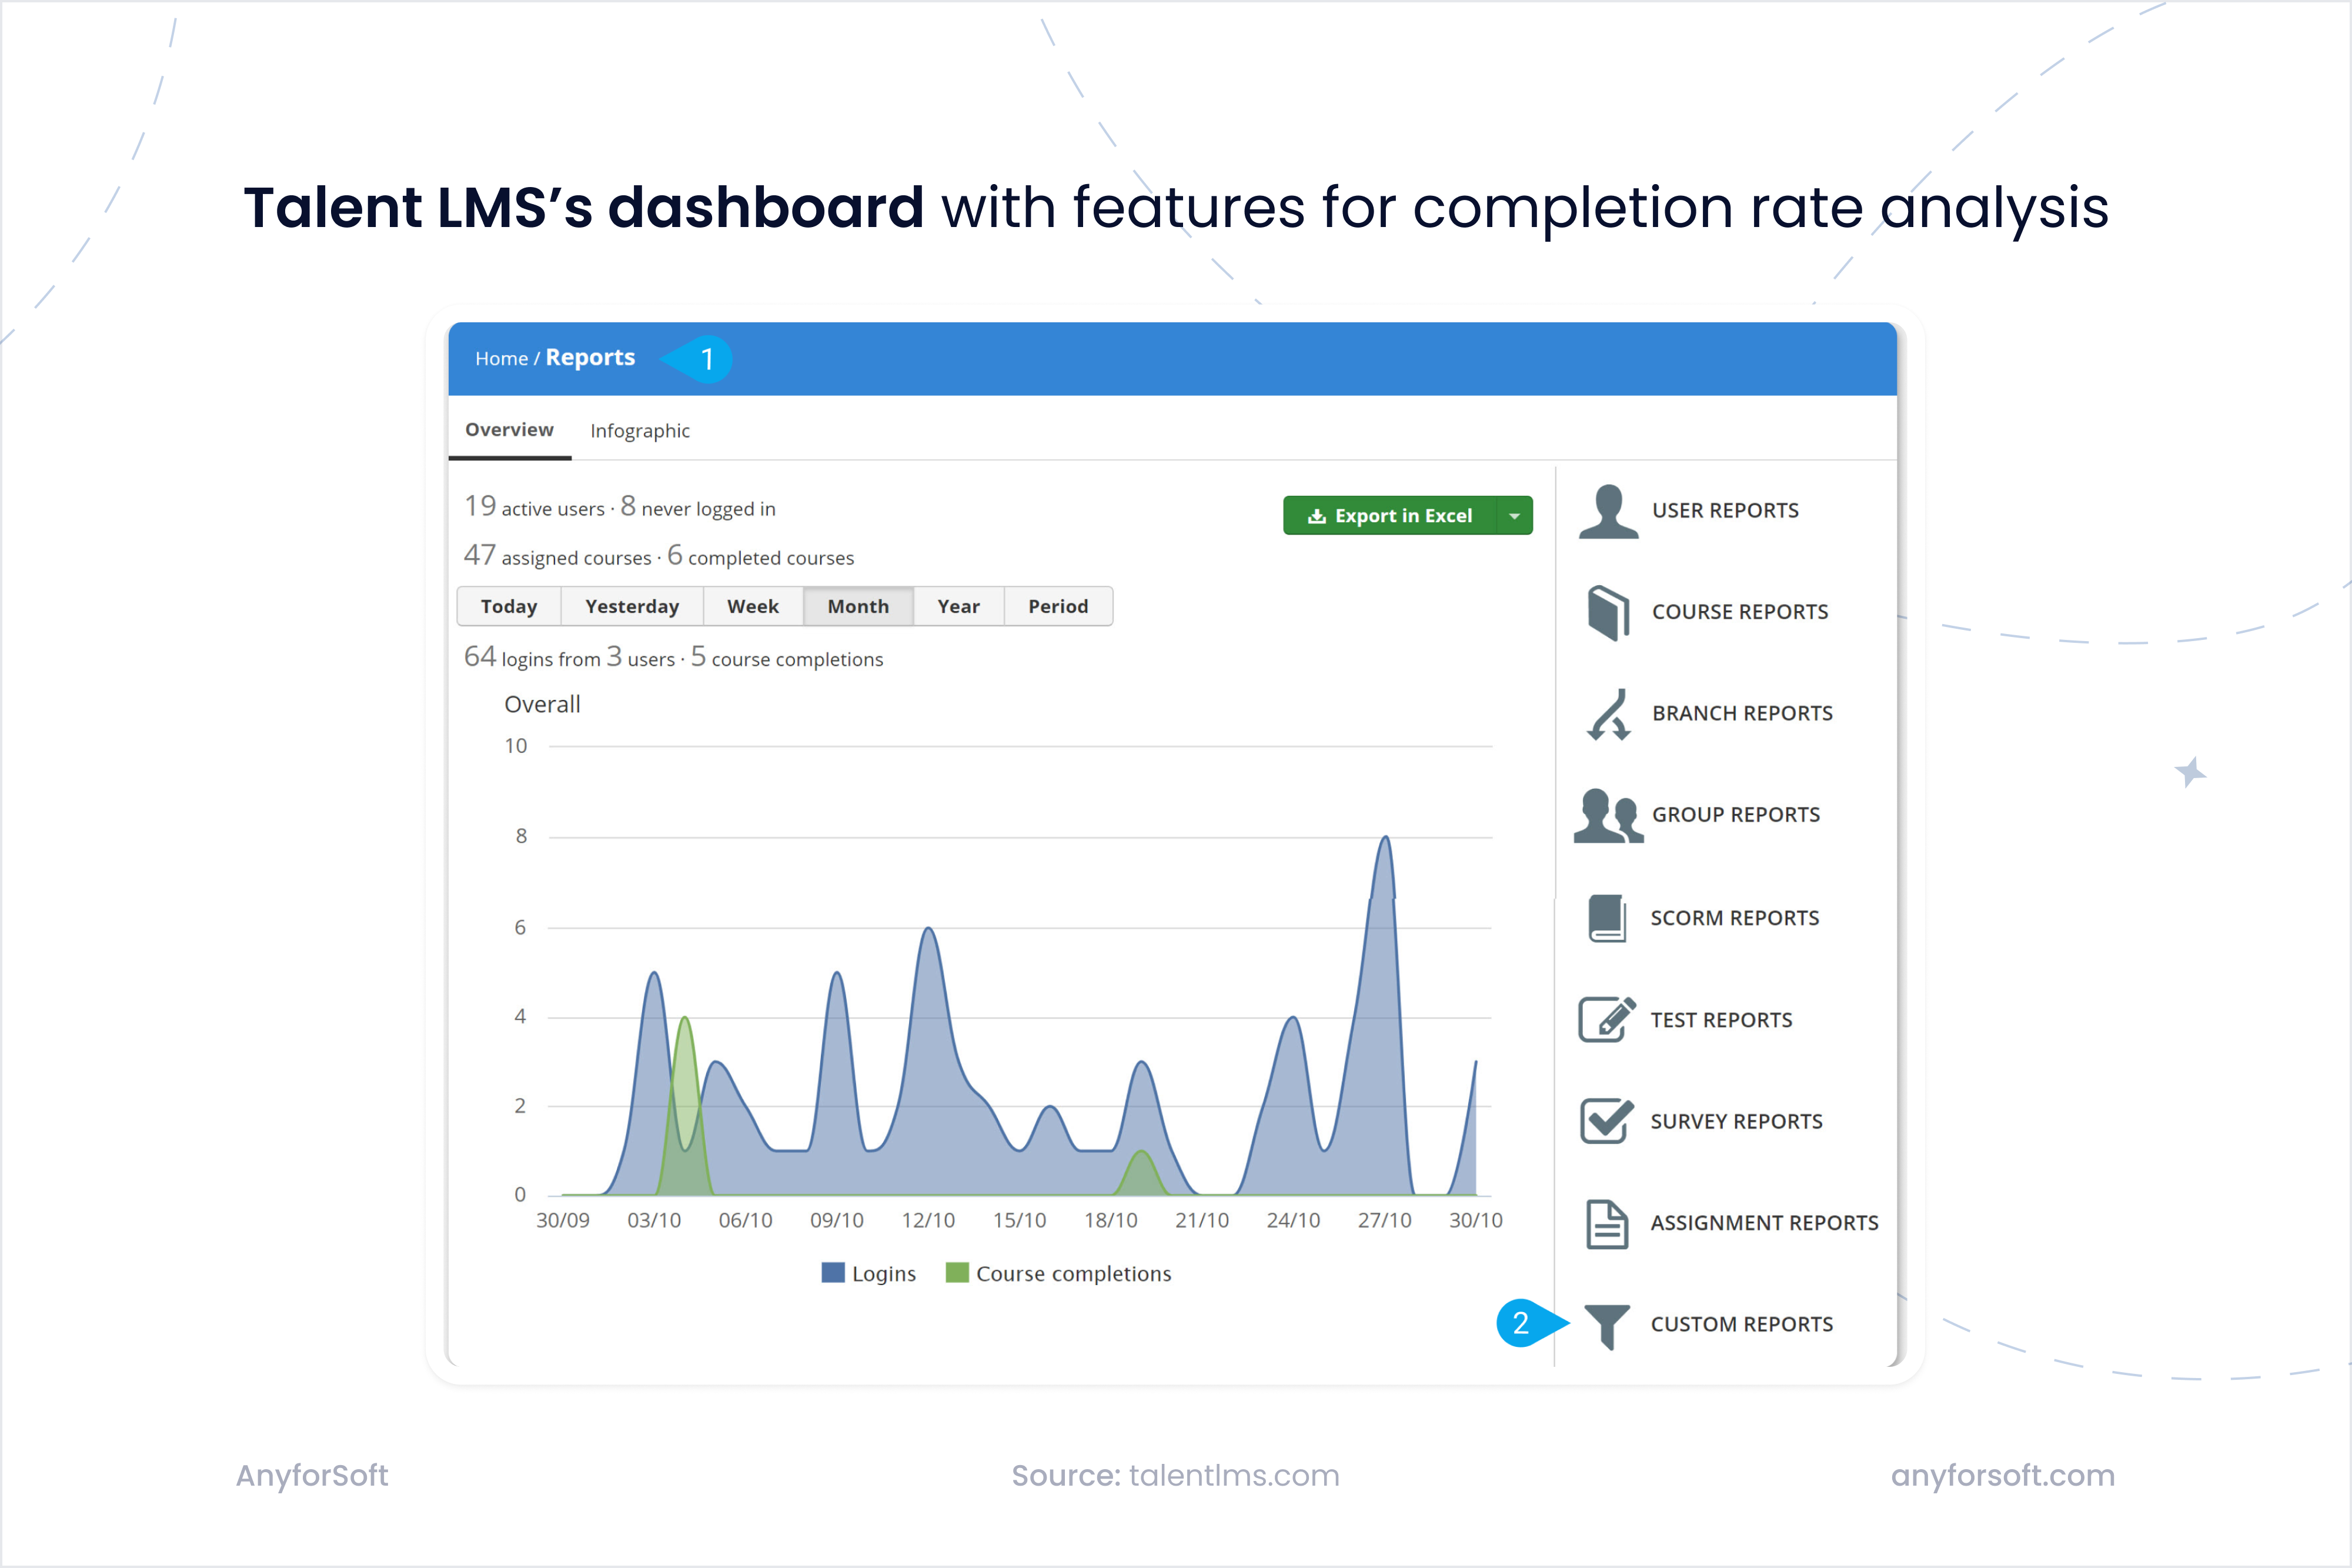This screenshot has width=2352, height=1568.
Task: Click the Course completions legend label
Action: click(1074, 1274)
